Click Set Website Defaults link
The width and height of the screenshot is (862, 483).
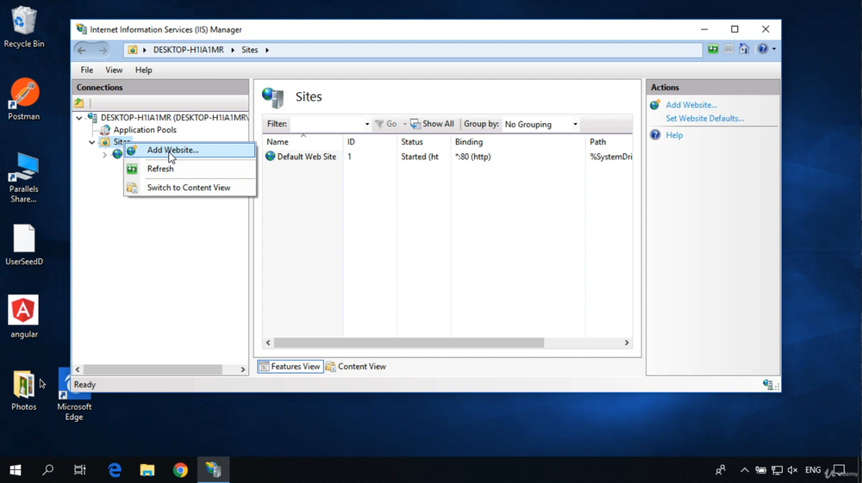(x=705, y=118)
